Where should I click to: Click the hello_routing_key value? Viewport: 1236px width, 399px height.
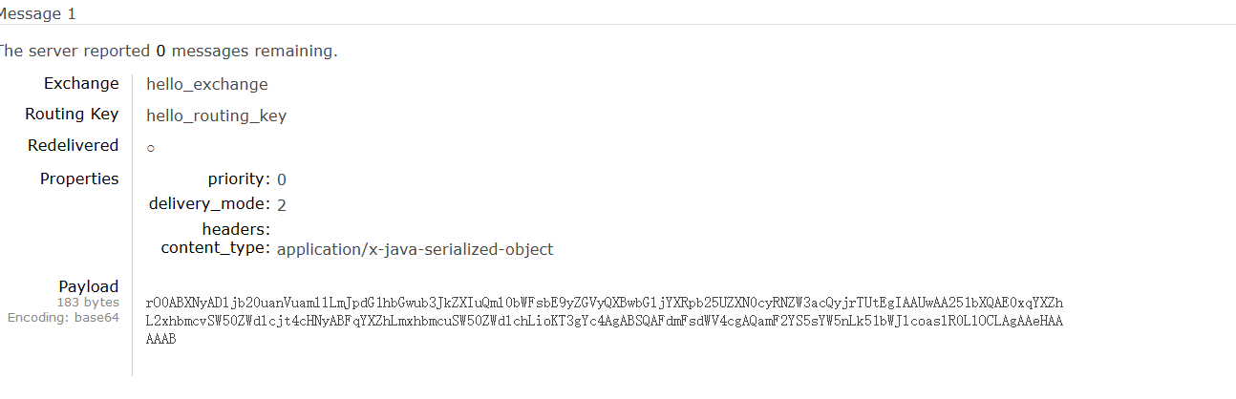pos(216,116)
